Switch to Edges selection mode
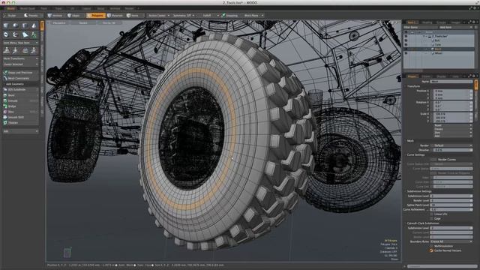 click(x=74, y=15)
